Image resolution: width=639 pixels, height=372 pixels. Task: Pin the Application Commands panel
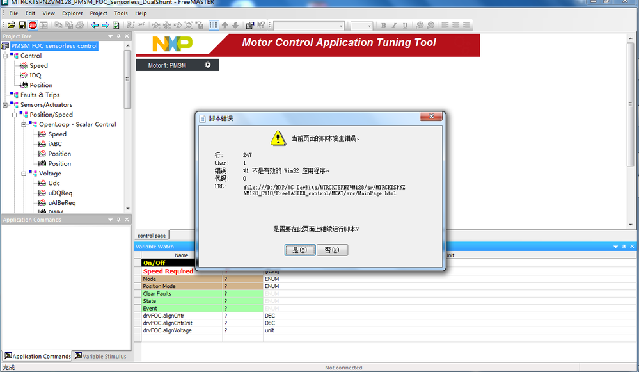tap(118, 220)
